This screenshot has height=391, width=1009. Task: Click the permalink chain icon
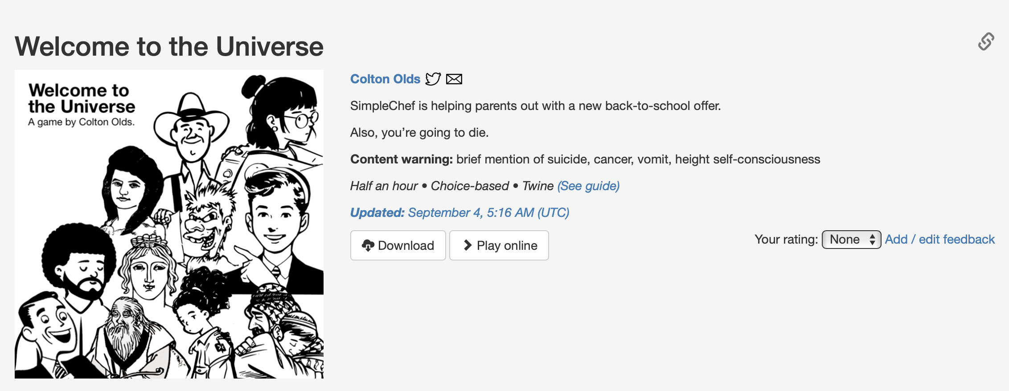[986, 41]
